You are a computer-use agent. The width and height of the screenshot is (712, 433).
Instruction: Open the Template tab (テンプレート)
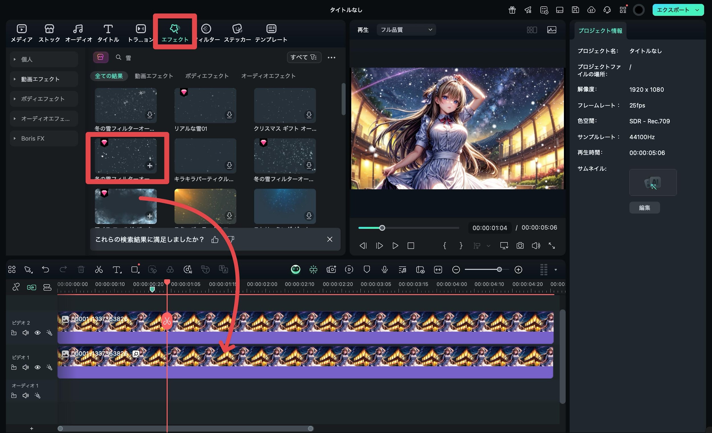(271, 34)
